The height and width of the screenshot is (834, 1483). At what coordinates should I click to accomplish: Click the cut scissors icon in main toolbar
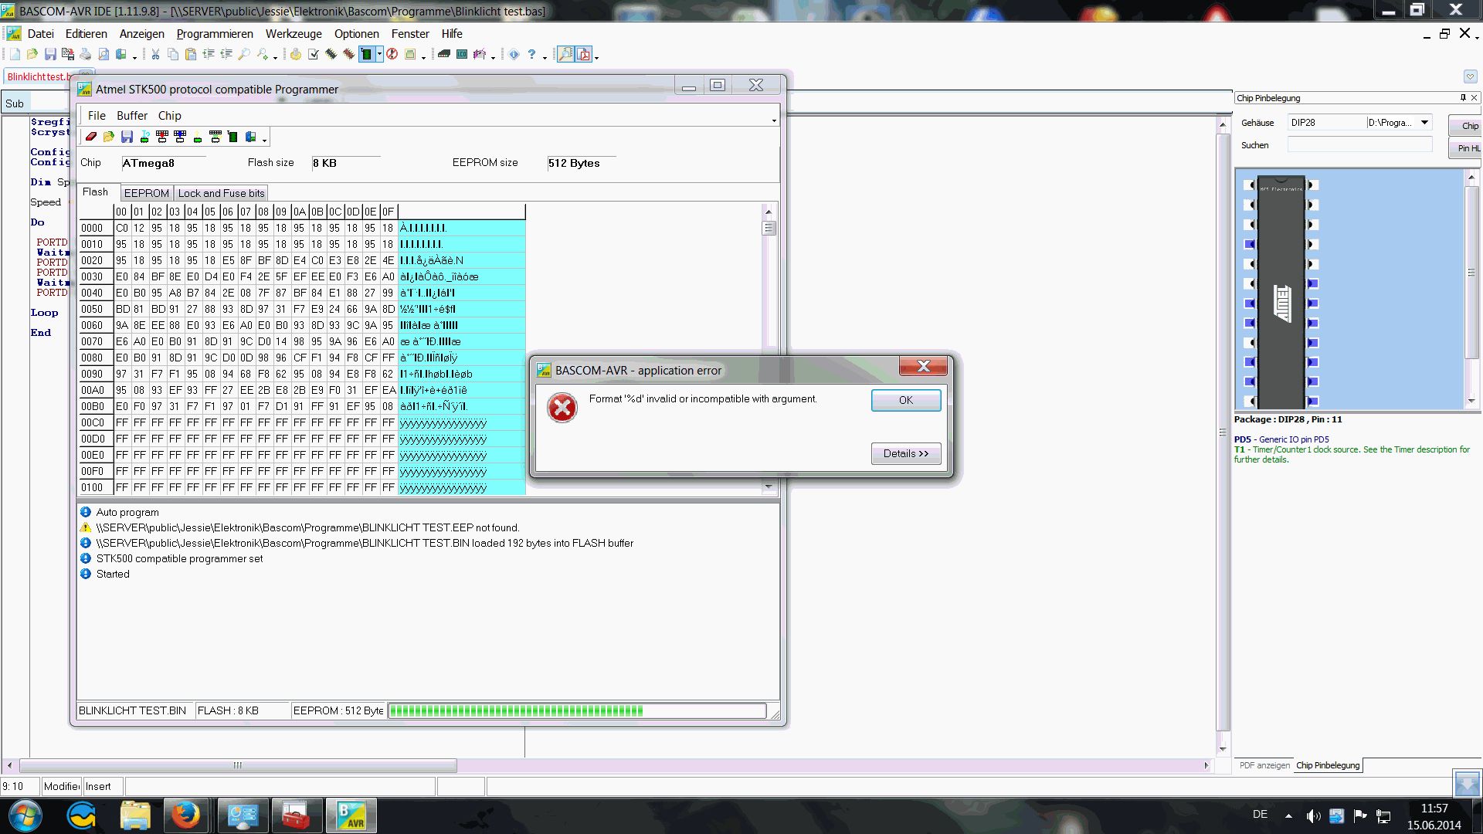155,54
